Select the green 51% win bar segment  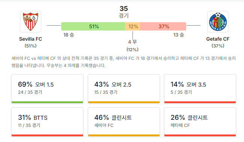coord(93,26)
